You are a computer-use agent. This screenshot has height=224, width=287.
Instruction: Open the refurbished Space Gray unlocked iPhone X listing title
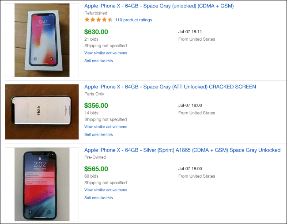[x=159, y=6]
